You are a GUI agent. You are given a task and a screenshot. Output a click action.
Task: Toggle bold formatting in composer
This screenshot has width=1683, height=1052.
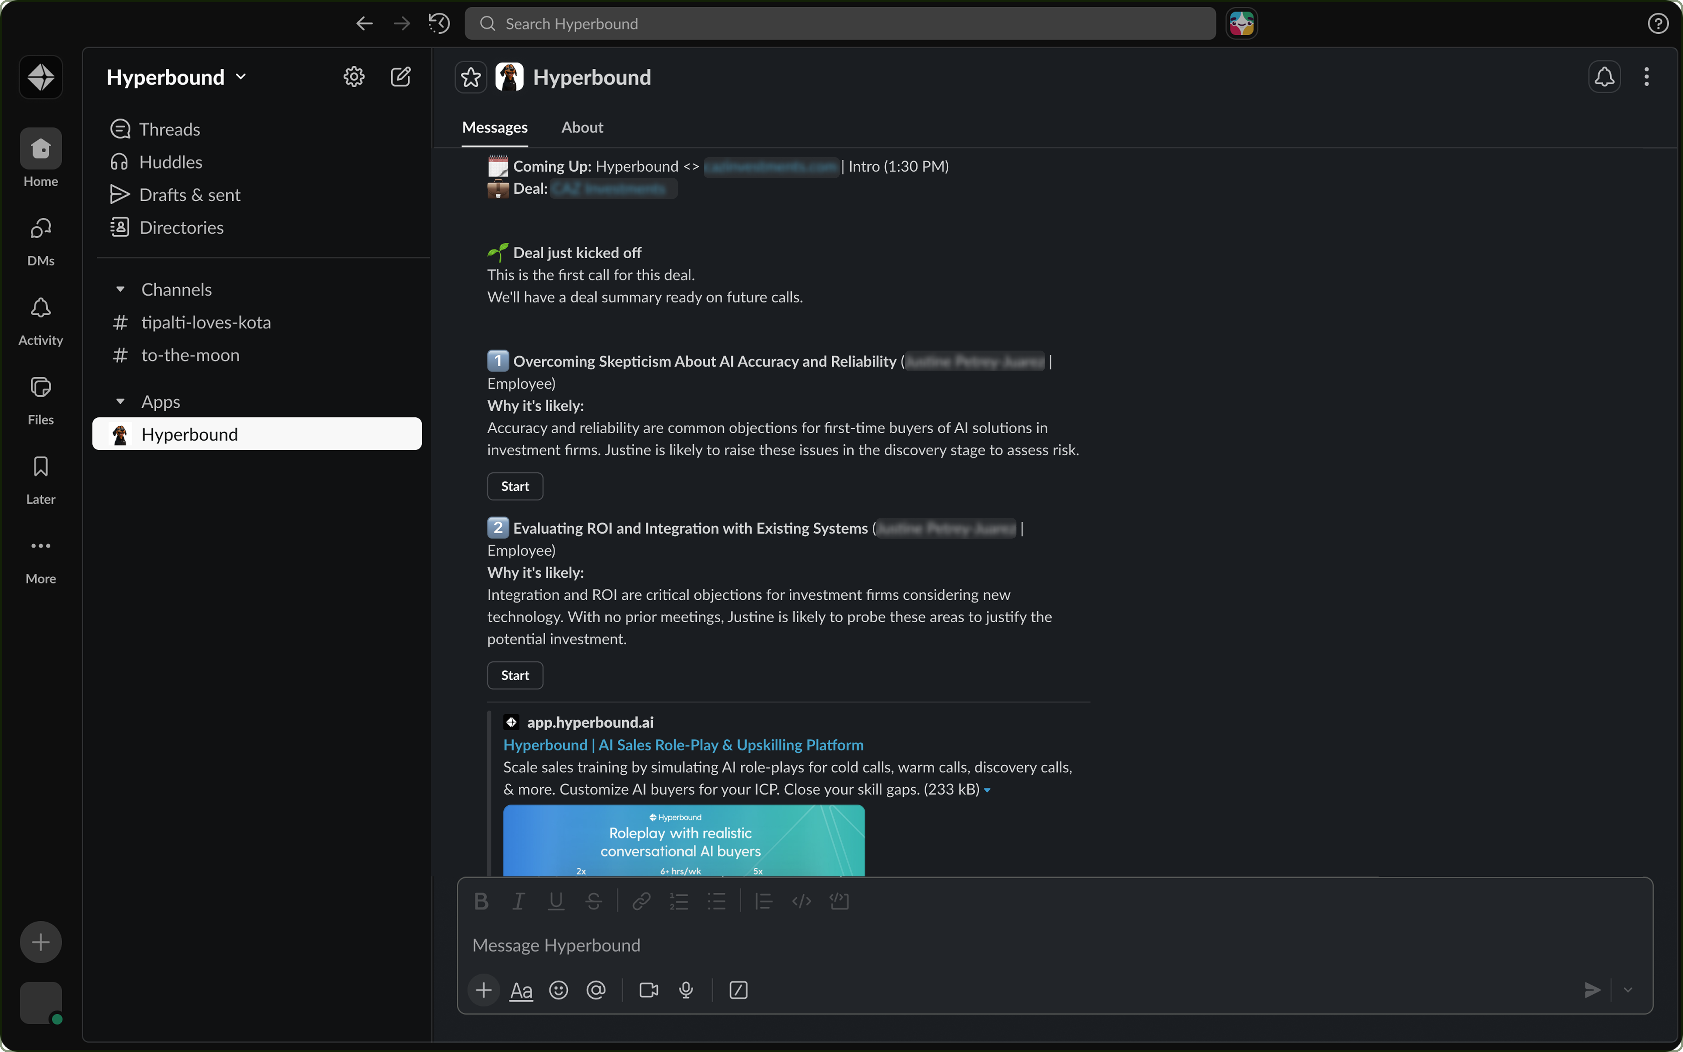pos(481,902)
